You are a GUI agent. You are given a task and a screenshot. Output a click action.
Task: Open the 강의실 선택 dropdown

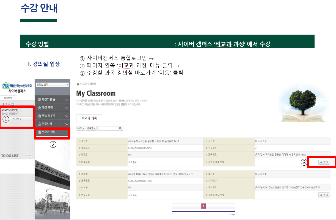pyautogui.click(x=52, y=85)
